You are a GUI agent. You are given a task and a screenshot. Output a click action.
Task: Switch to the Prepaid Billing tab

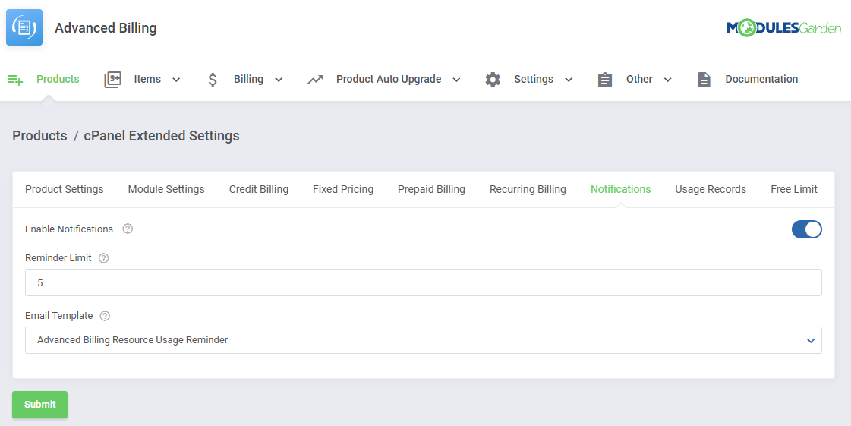pyautogui.click(x=431, y=189)
